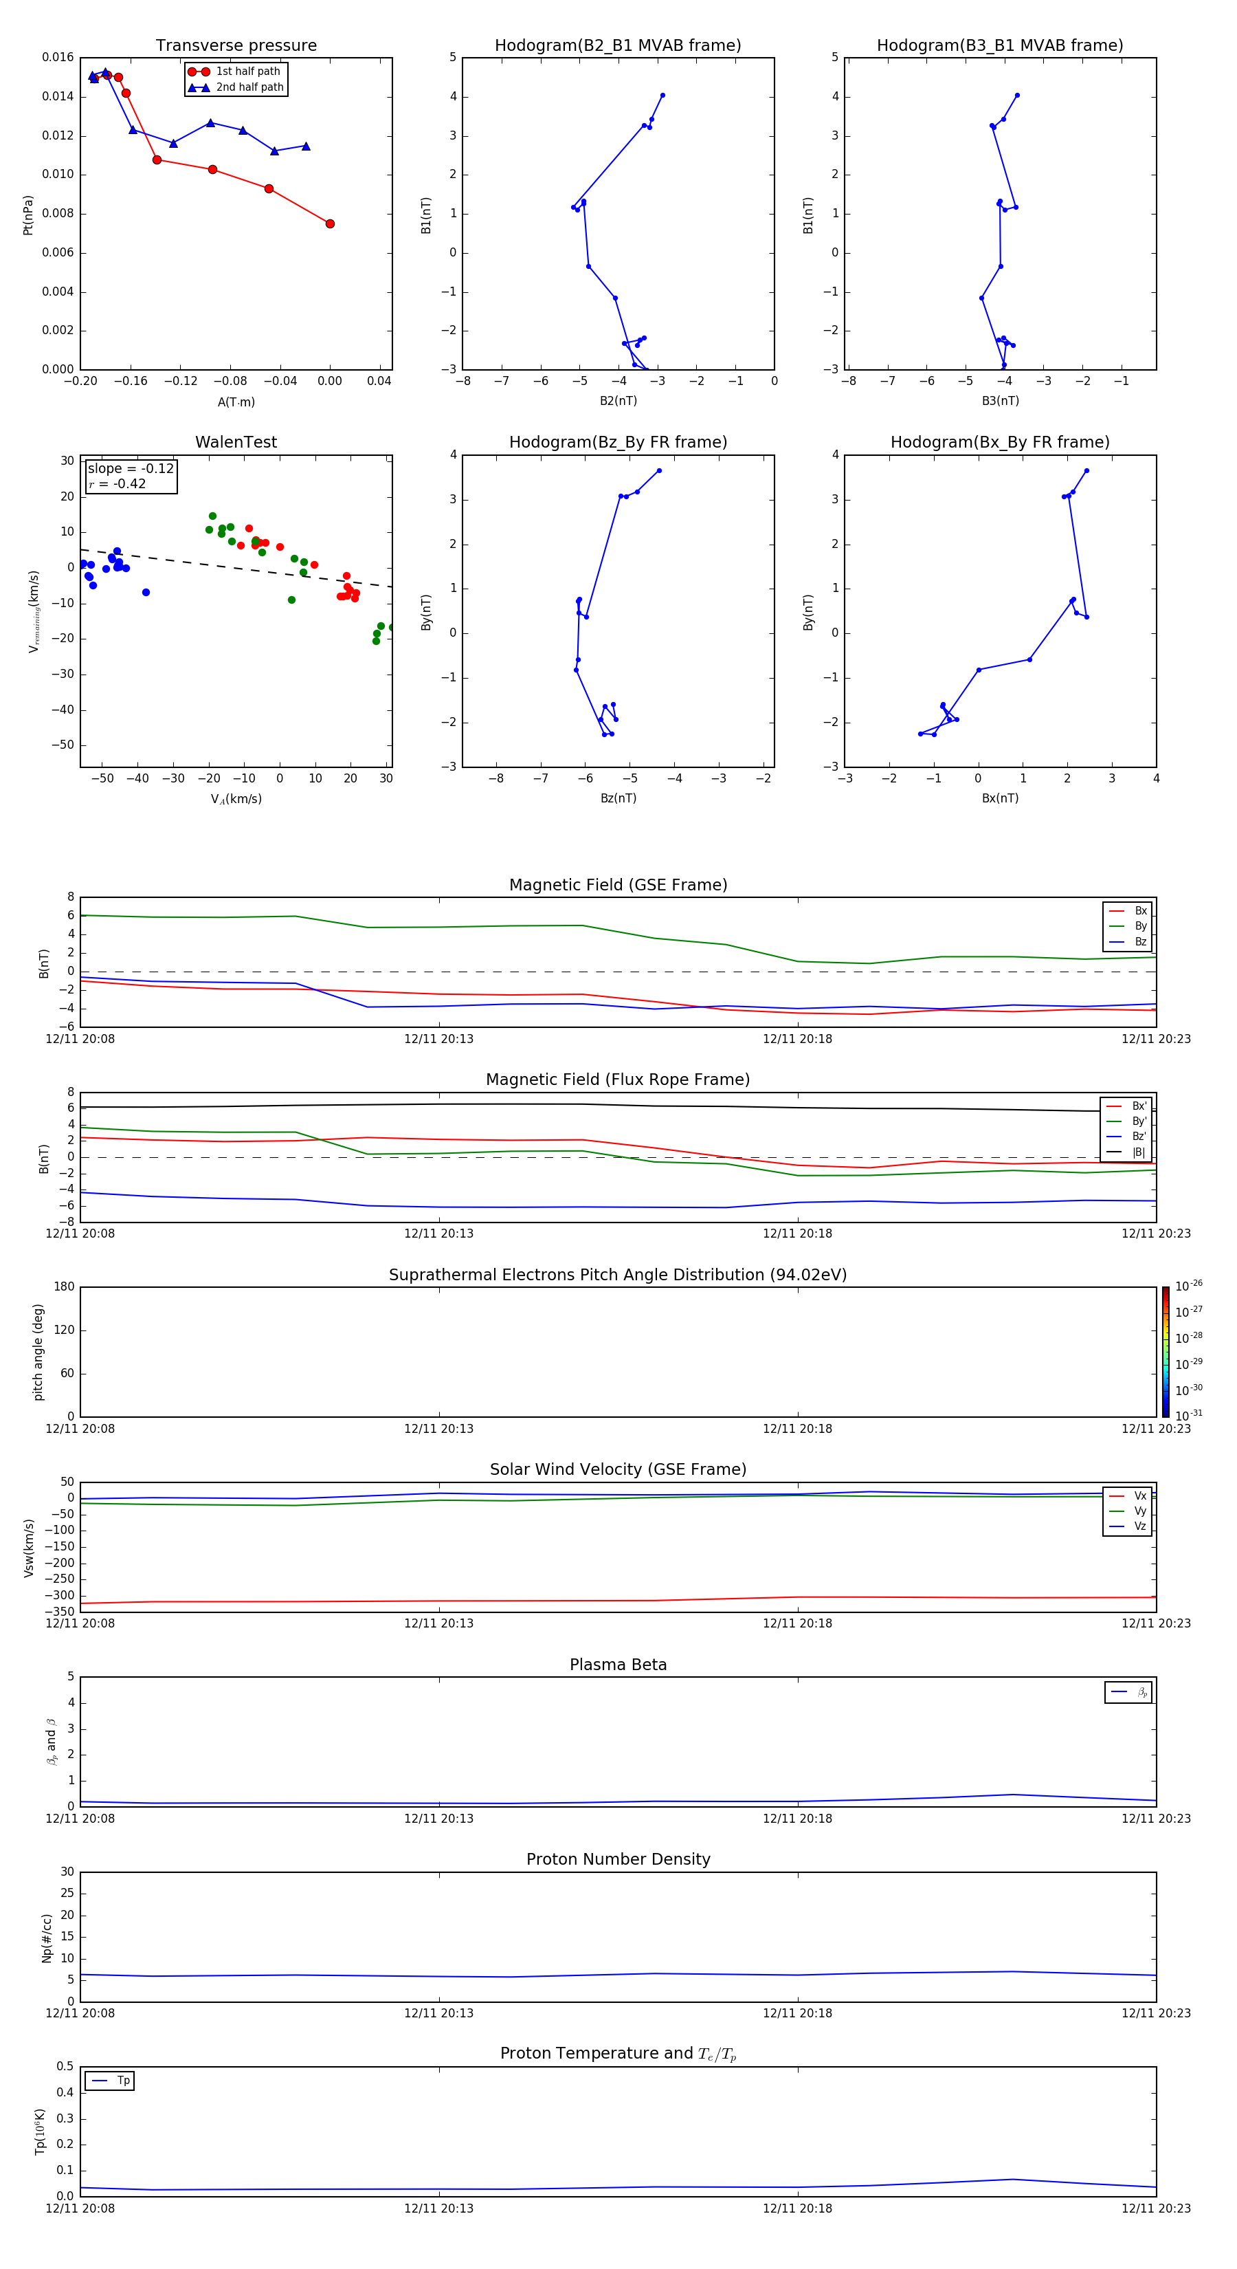The image size is (1237, 2269).
Task: Click the 'Bz(nT)' x-axis label
Action: click(x=618, y=798)
